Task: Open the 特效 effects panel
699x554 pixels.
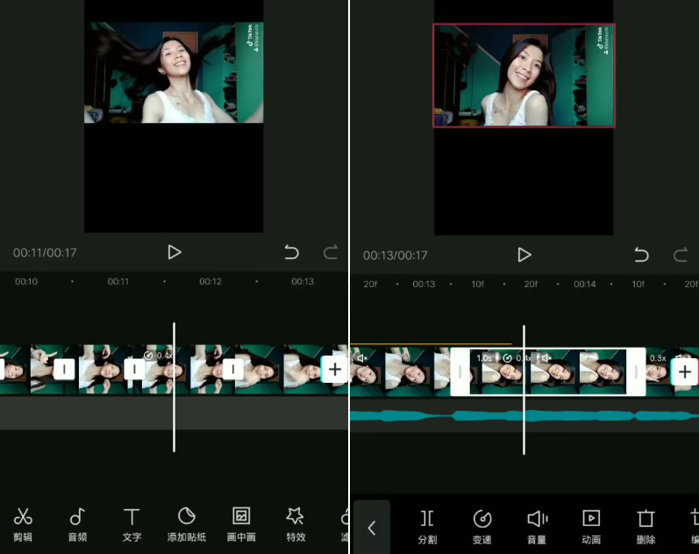Action: click(295, 523)
